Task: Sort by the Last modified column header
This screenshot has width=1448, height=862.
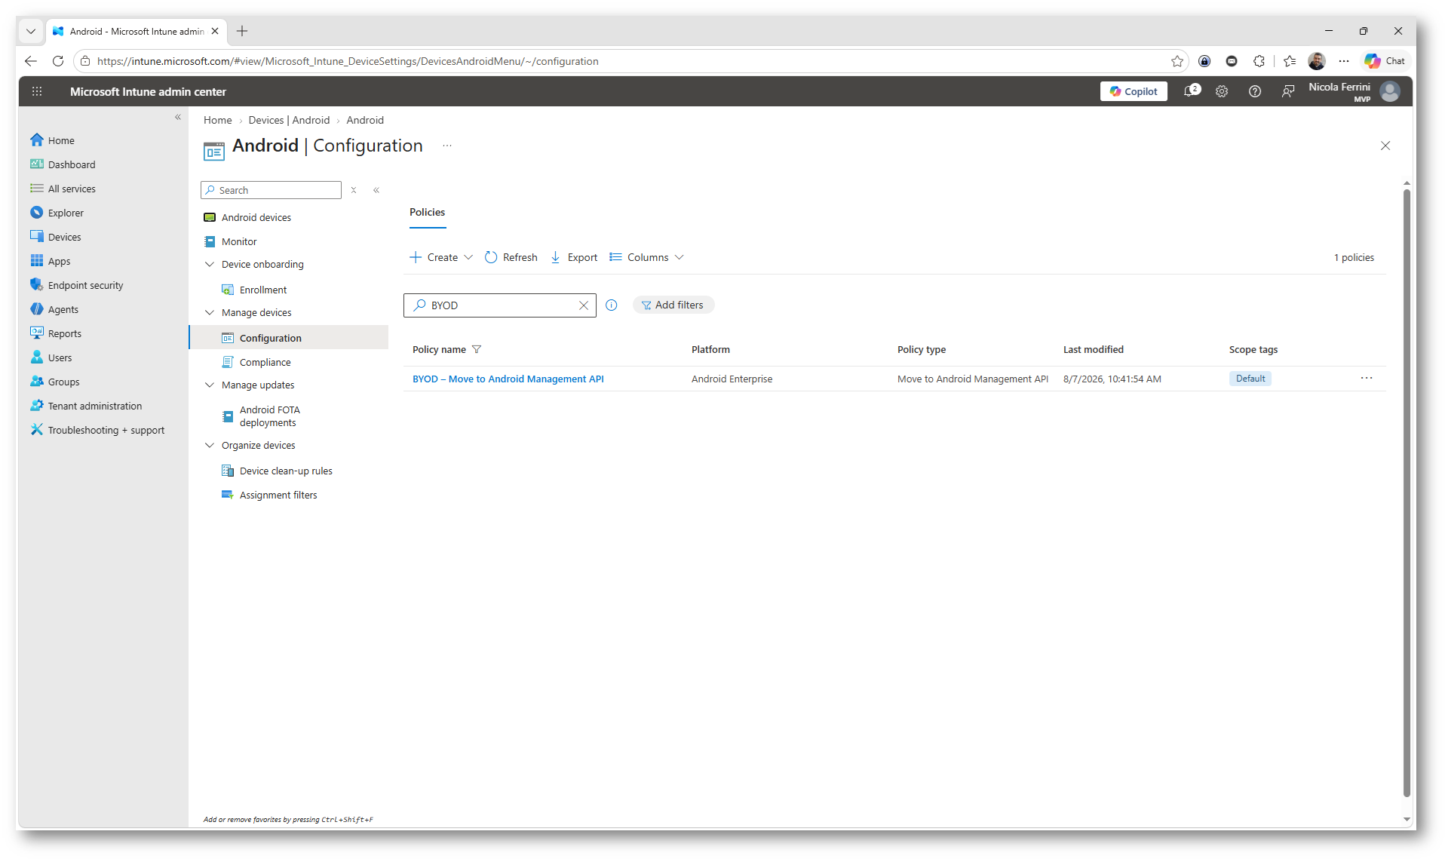Action: [1094, 350]
